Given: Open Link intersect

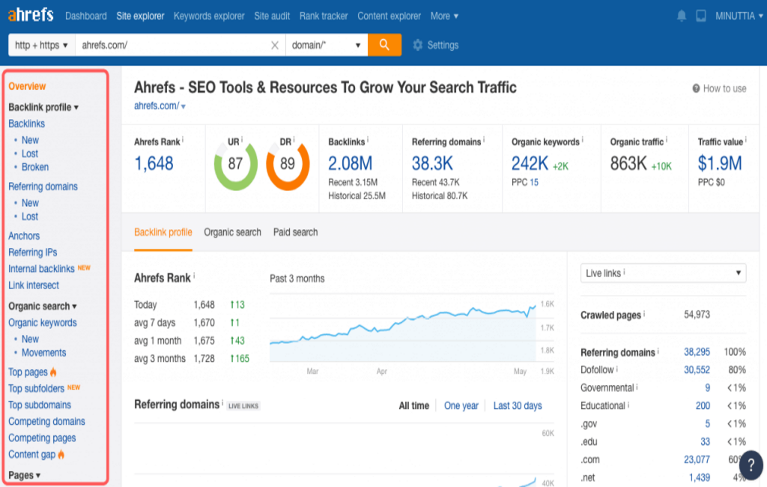Looking at the screenshot, I should tap(33, 285).
